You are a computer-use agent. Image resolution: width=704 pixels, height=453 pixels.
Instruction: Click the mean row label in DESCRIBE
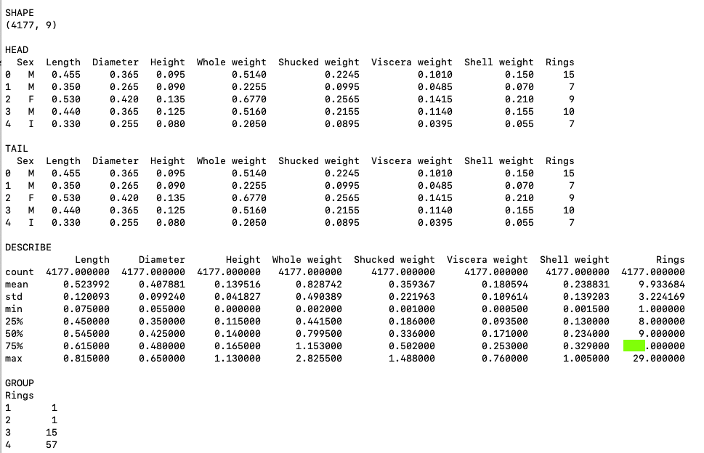[x=17, y=285]
